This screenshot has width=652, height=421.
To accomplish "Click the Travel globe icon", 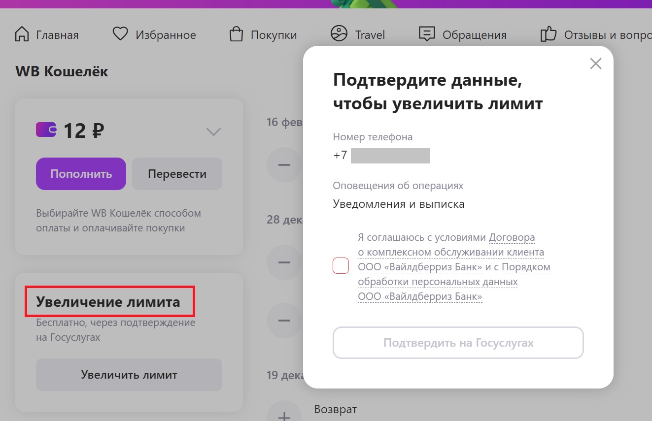I will coord(339,34).
